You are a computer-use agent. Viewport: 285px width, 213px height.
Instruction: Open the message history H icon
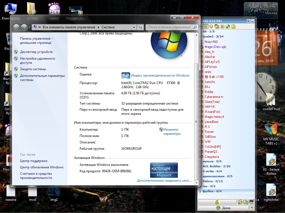point(222,27)
